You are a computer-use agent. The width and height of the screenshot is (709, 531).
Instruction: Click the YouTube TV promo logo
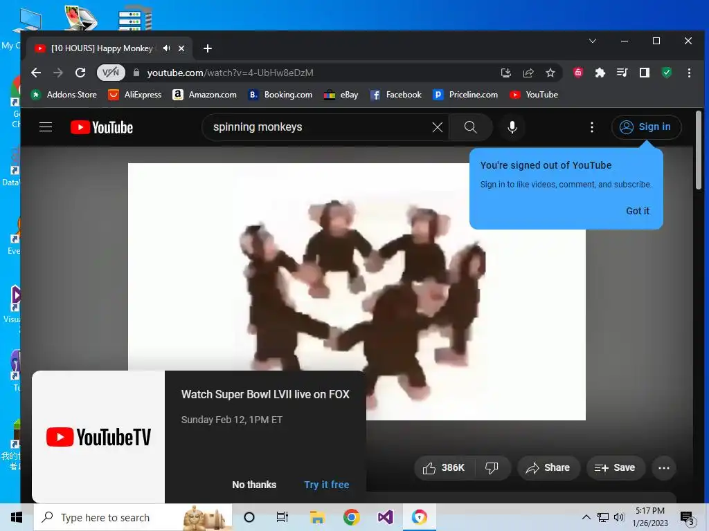point(98,437)
